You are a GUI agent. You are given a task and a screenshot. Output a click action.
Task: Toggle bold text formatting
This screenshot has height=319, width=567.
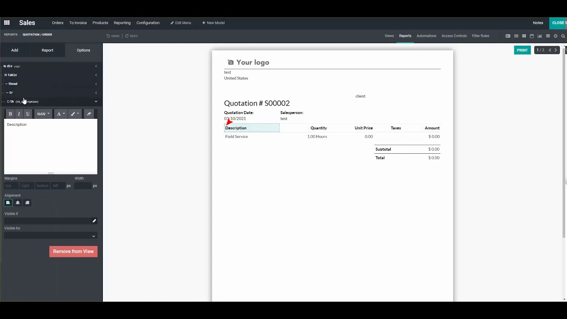10,114
